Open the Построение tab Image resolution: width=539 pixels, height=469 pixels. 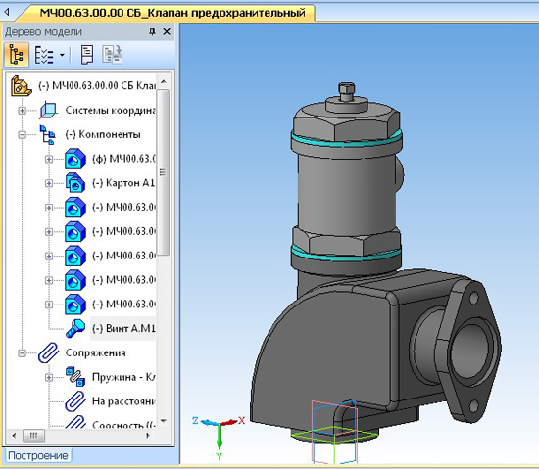37,455
